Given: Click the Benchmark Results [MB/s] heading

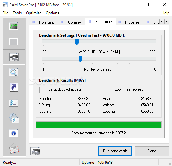Looking at the screenshot, I should click(63, 80).
